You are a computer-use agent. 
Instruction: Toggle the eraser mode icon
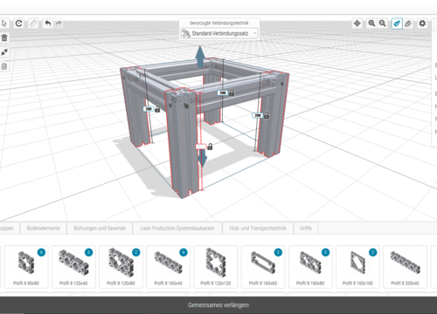pyautogui.click(x=408, y=24)
